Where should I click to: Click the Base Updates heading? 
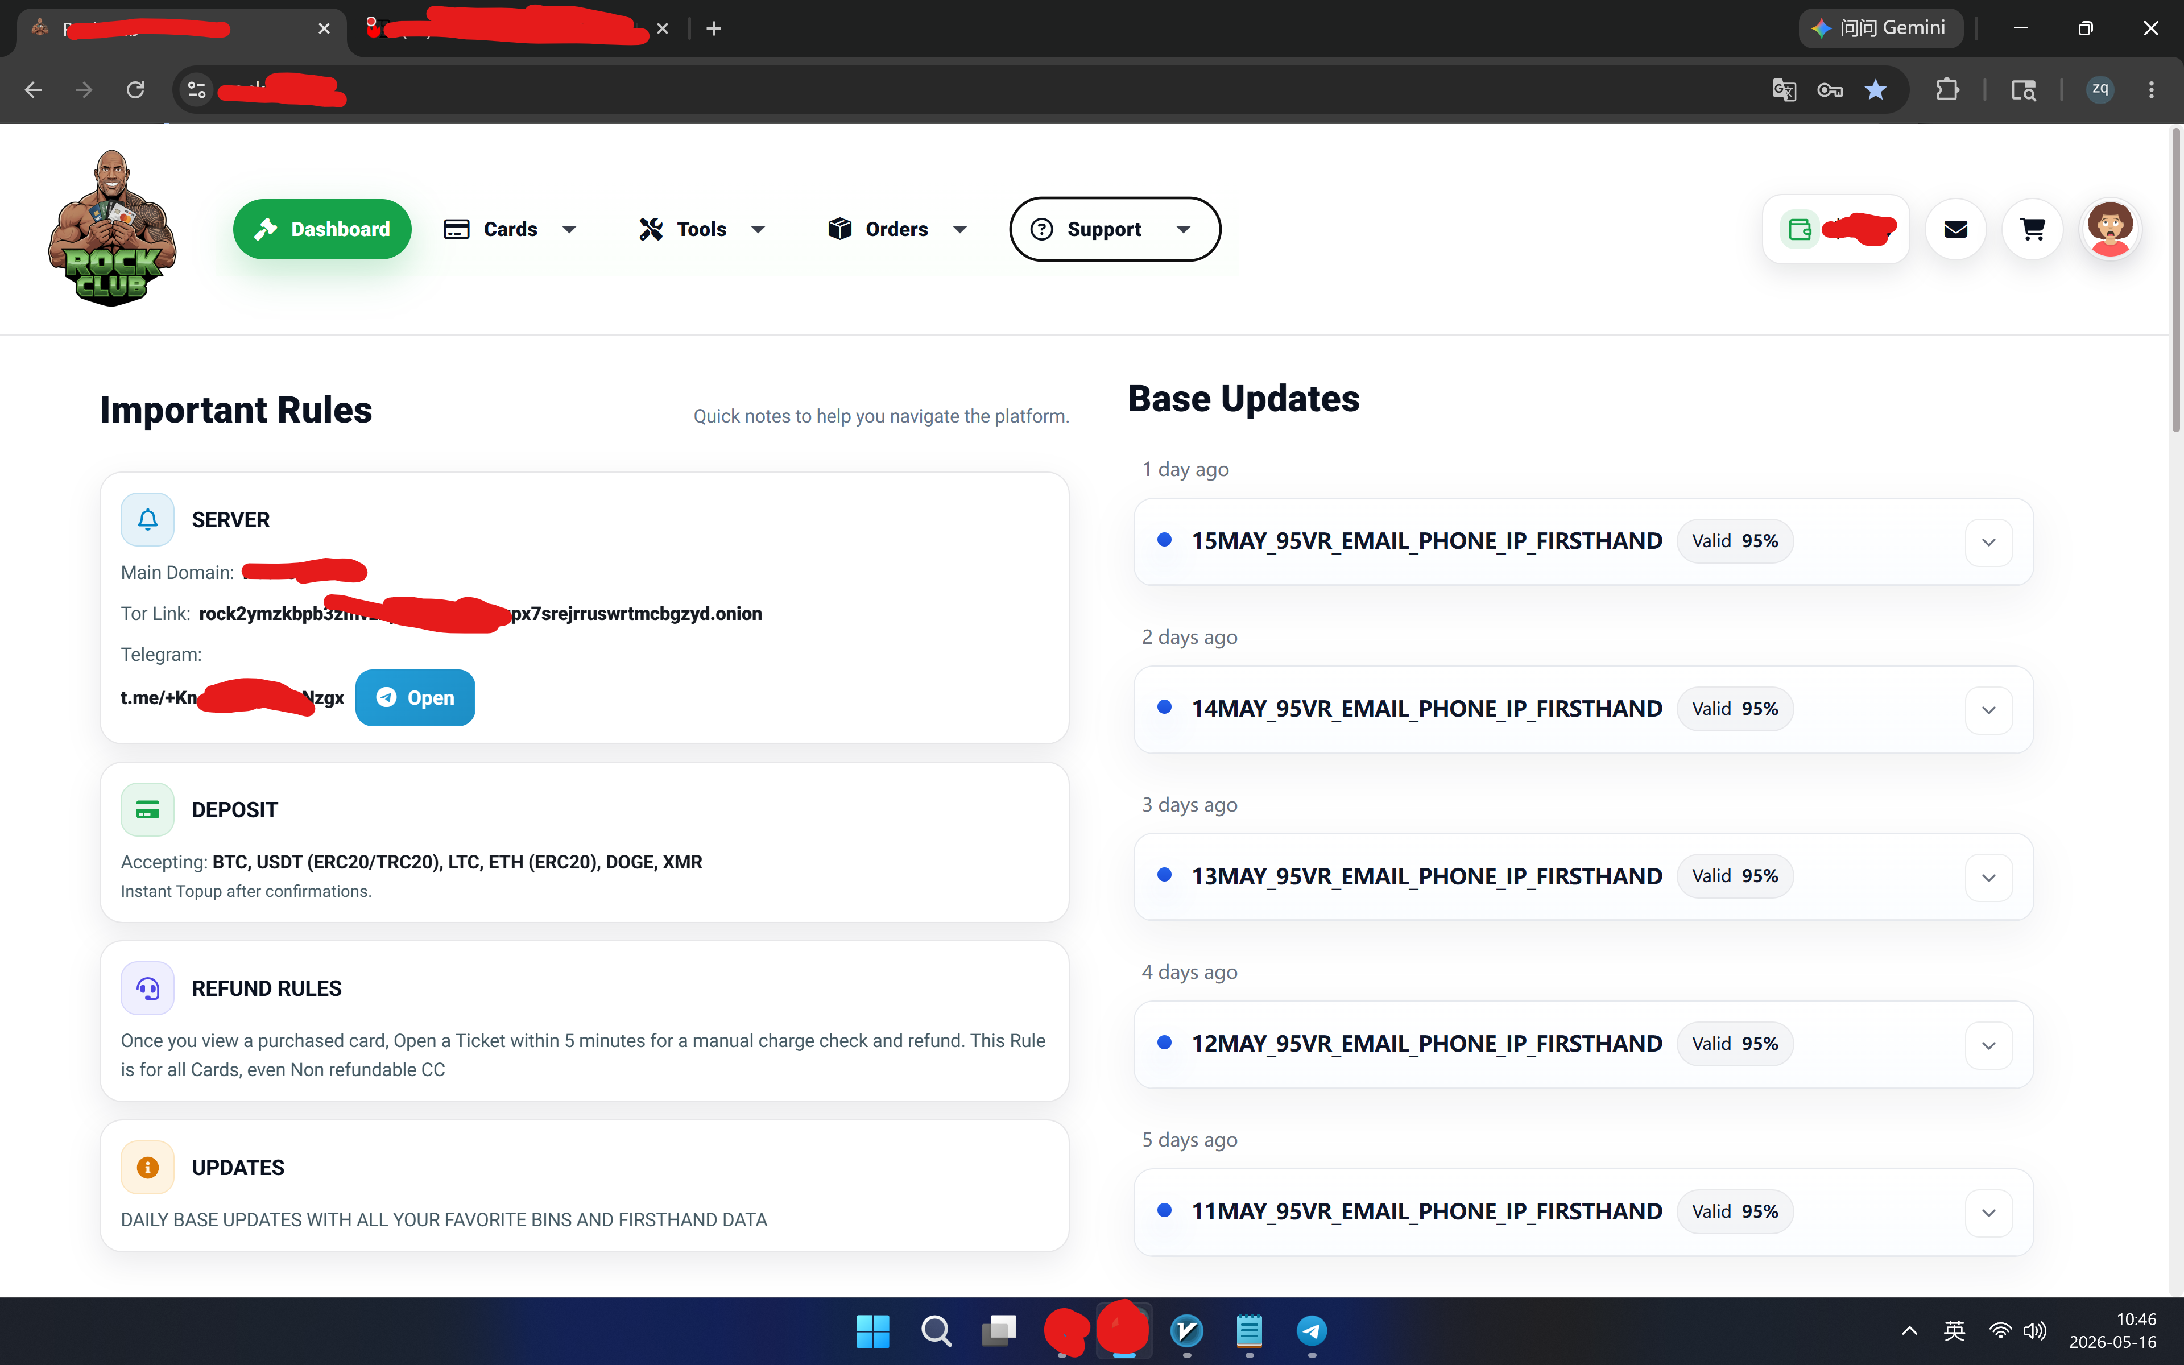click(x=1244, y=399)
